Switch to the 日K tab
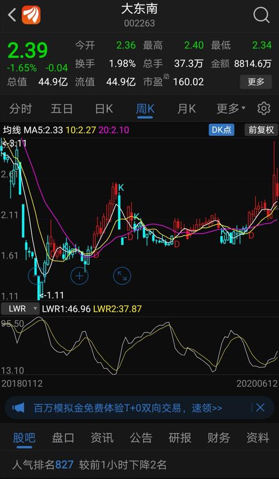The width and height of the screenshot is (279, 479). point(104,108)
